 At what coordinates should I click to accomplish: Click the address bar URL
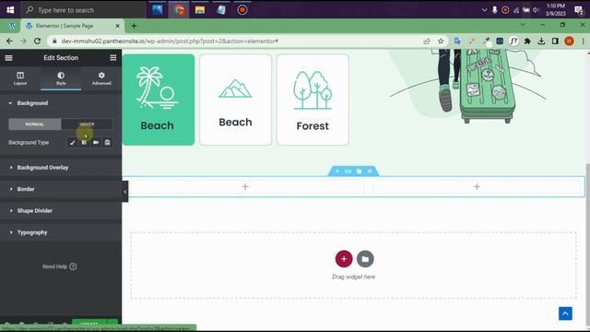click(170, 41)
